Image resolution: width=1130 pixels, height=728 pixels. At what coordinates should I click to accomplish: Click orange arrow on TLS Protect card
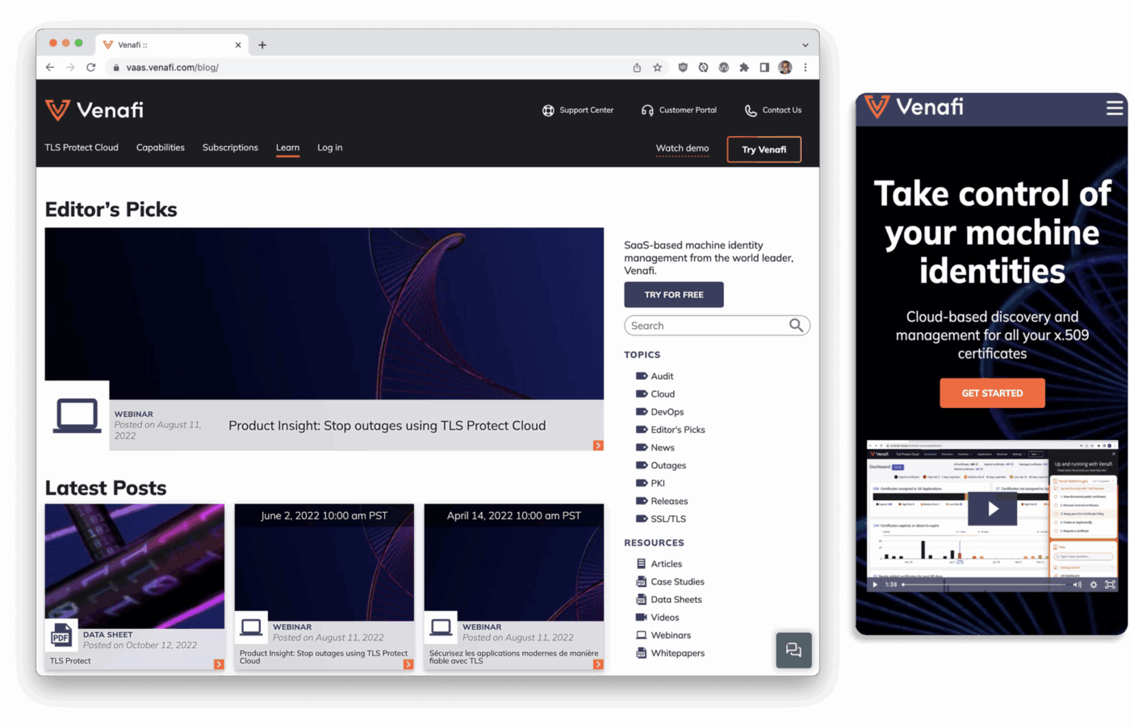[219, 664]
